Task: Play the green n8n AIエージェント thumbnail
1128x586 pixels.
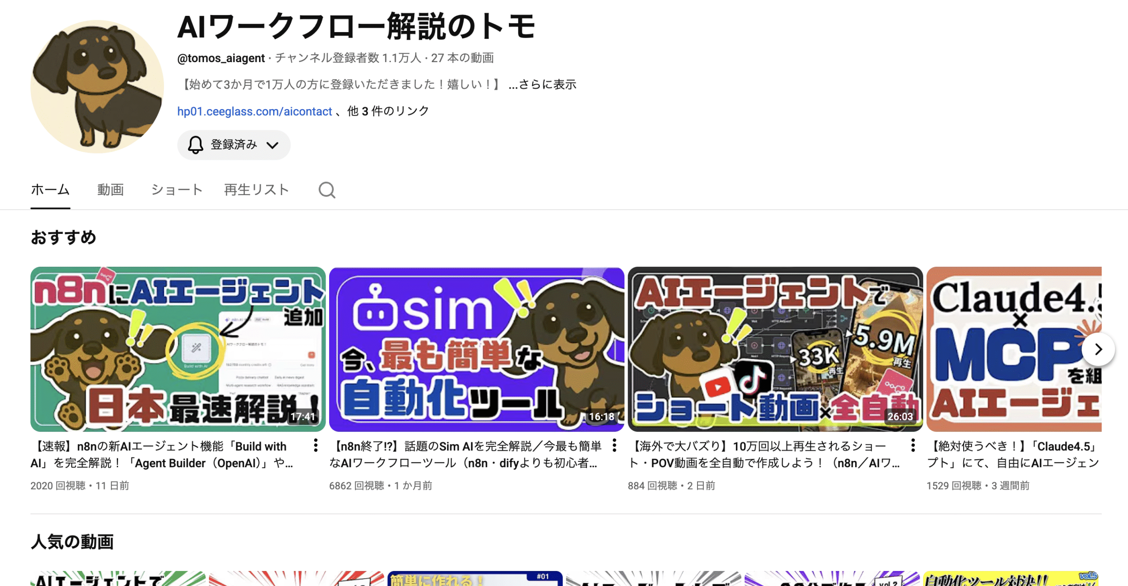Action: tap(178, 349)
